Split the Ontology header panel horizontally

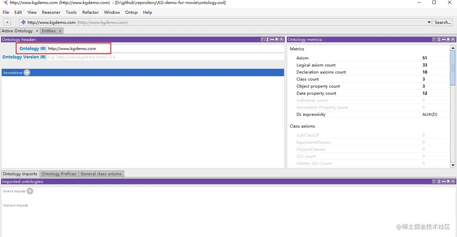(x=272, y=40)
